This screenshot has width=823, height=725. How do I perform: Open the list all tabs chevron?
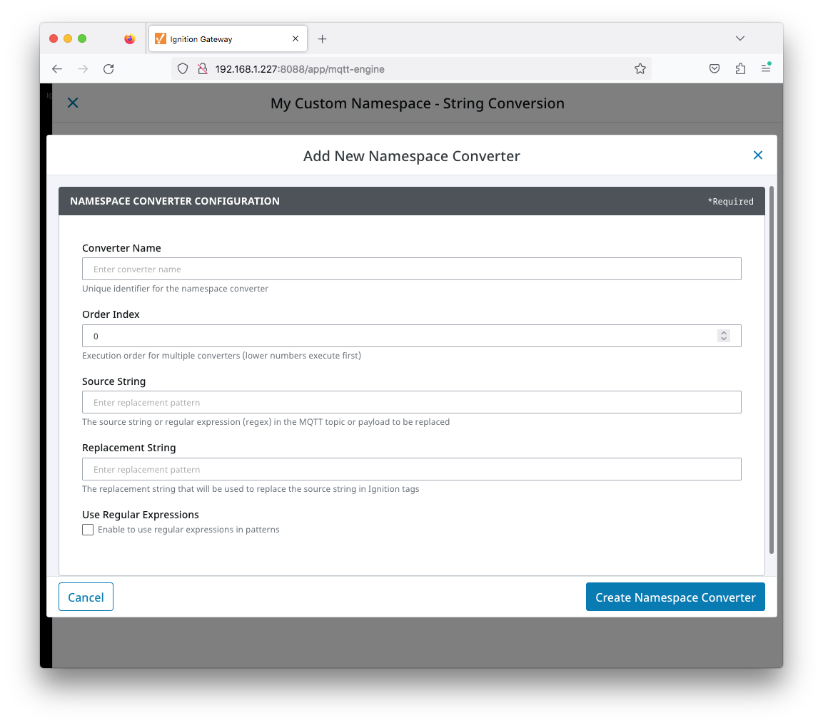click(x=740, y=38)
